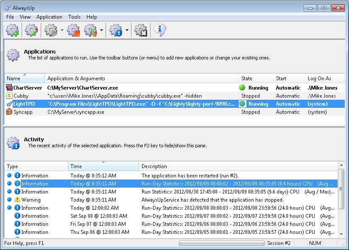This screenshot has width=349, height=250.
Task: Open Start application dropdown arrow
Action: (62, 30)
